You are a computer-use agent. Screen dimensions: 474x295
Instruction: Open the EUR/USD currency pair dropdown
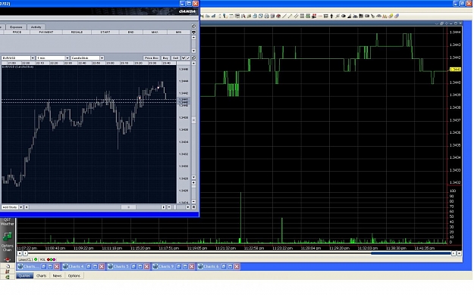(33, 58)
